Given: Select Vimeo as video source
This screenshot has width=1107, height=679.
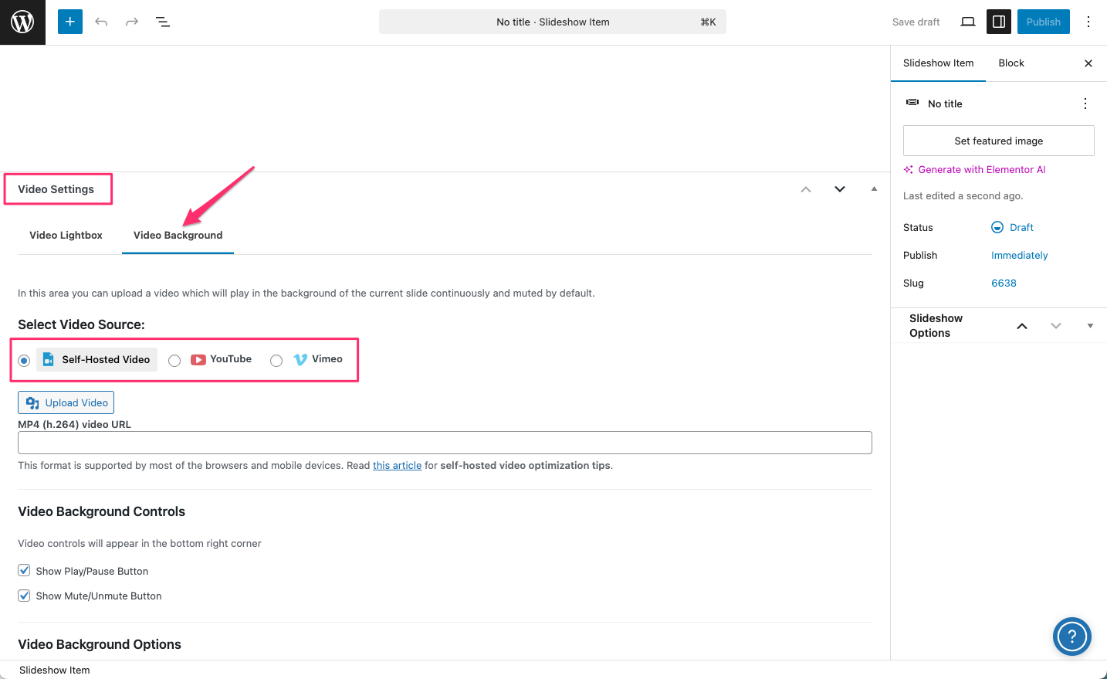Looking at the screenshot, I should click(276, 361).
